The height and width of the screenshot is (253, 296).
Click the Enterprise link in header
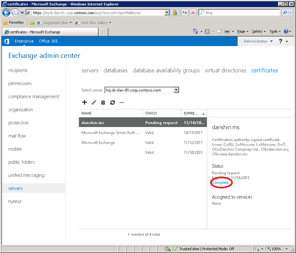point(24,41)
